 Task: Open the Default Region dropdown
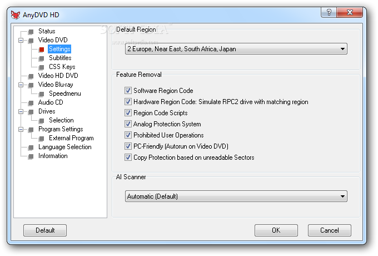[x=236, y=49]
